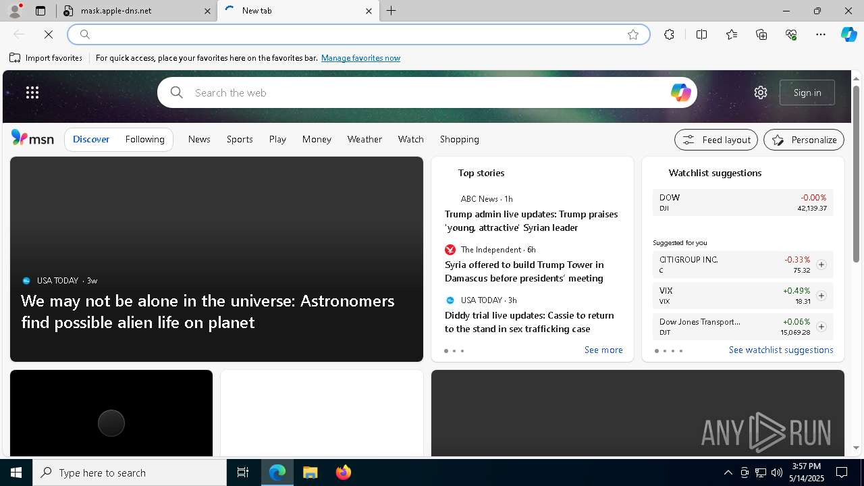This screenshot has width=864, height=486.
Task: Open the Watch section
Action: point(410,139)
